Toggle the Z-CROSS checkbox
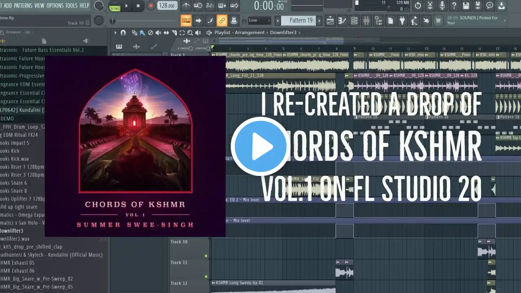Screen dimensions: 521x293 190,48
